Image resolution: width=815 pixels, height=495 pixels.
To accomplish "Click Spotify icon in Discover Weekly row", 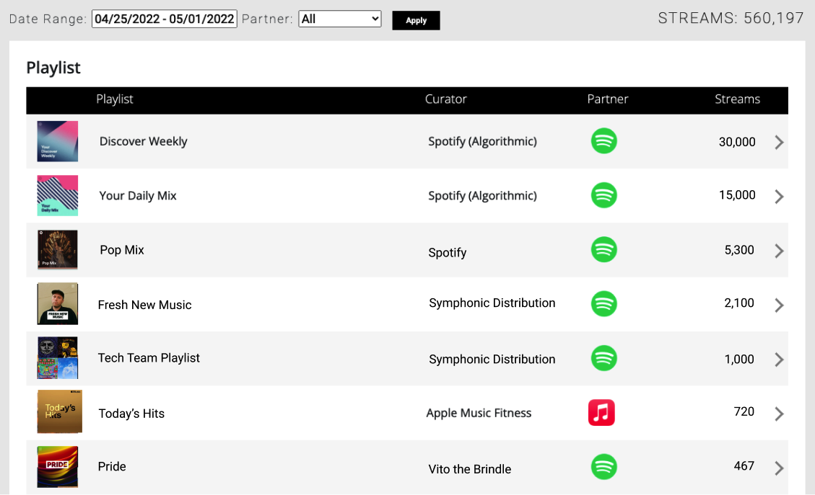I will (x=603, y=141).
